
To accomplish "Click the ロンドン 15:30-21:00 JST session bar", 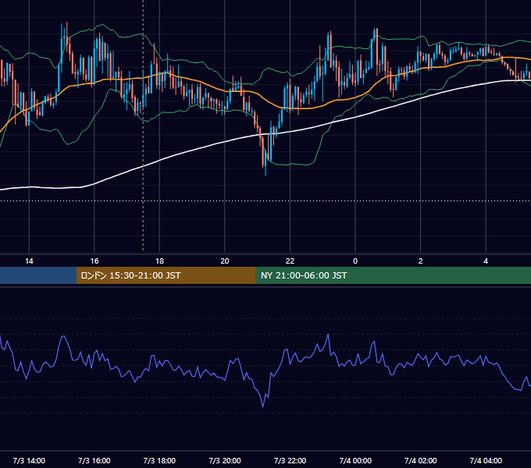I will pyautogui.click(x=166, y=275).
